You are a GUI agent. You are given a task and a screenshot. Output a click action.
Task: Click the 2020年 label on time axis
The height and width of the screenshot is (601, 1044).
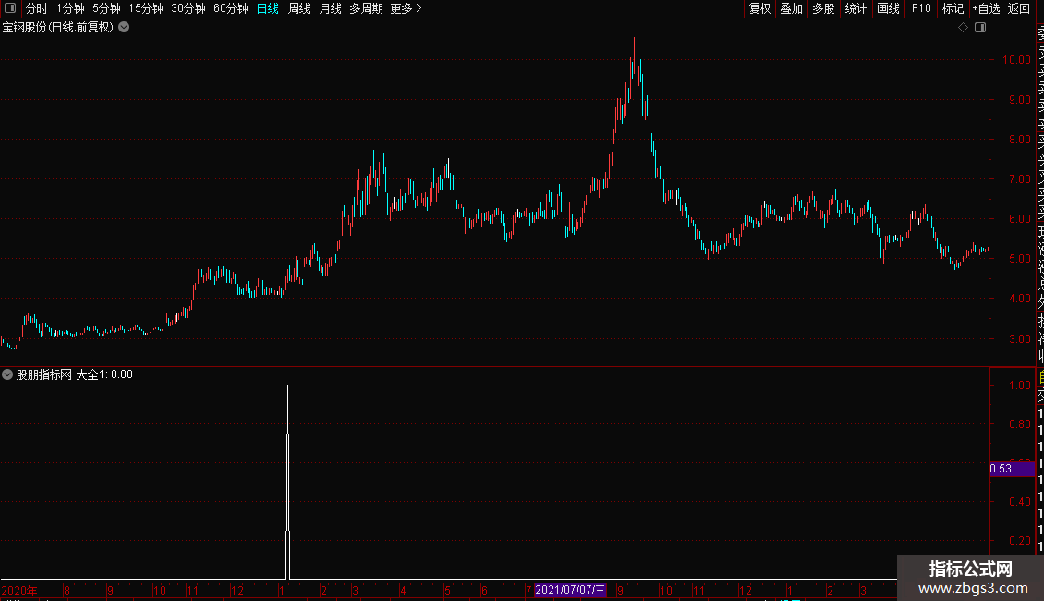[x=19, y=590]
